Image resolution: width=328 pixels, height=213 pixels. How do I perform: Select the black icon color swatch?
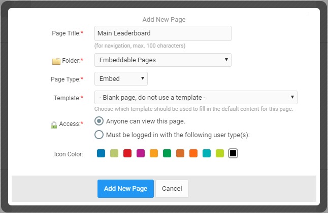tap(233, 153)
